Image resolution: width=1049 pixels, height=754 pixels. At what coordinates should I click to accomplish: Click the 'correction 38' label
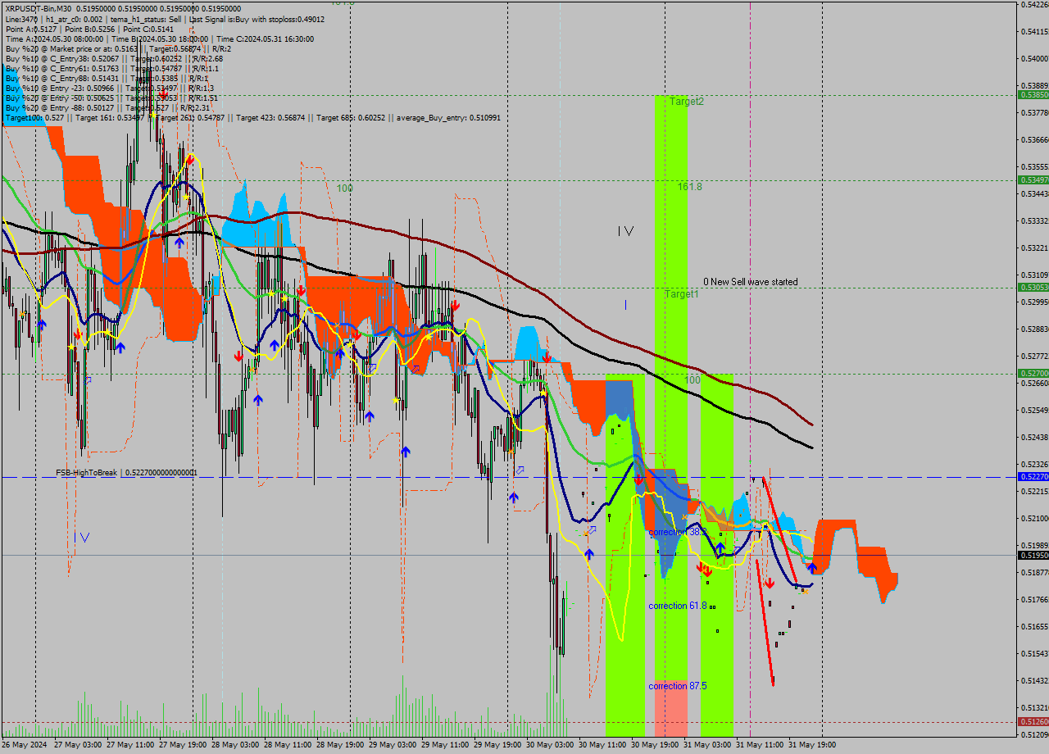coord(678,532)
